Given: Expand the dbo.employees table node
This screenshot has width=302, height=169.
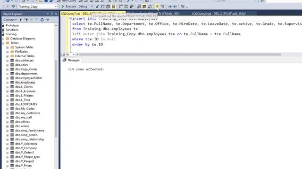Looking at the screenshot, I should (8, 83).
